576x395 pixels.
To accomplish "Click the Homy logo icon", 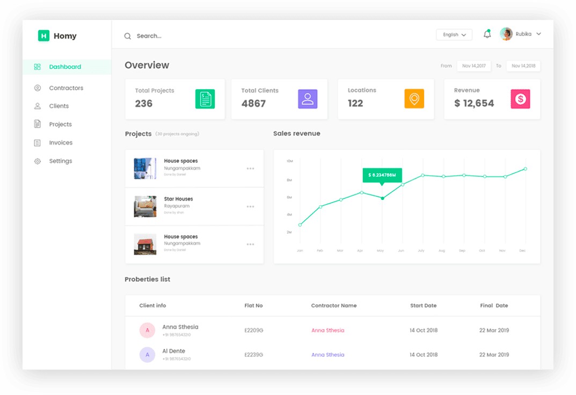I will coord(43,36).
